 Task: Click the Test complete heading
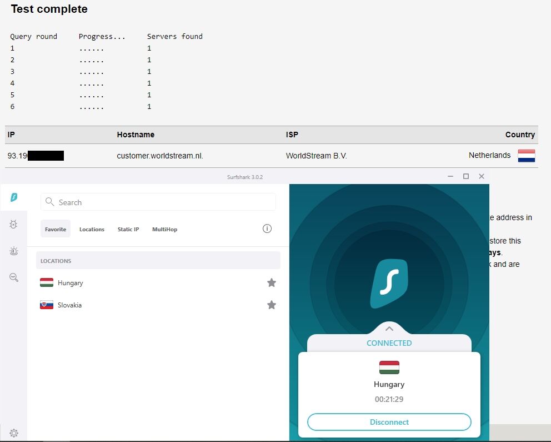[x=49, y=9]
